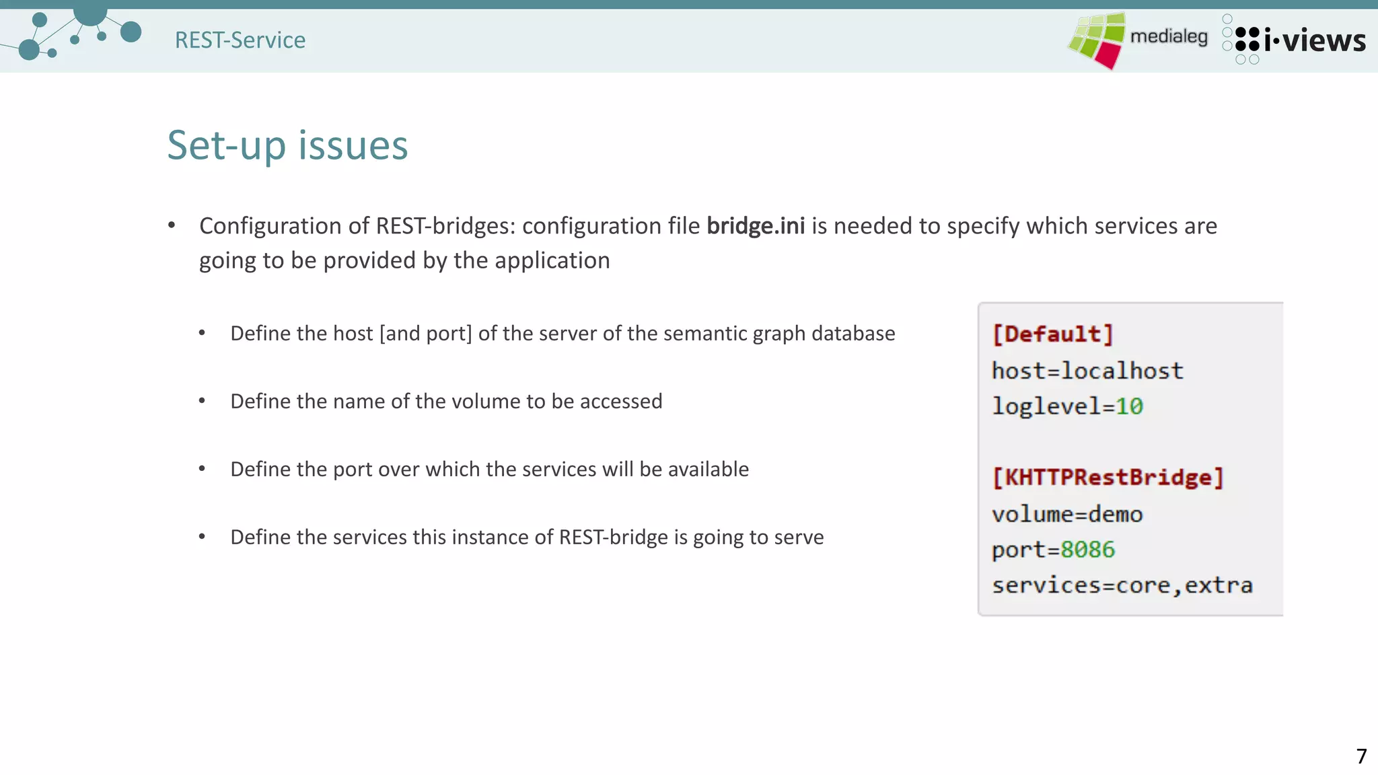Click the [Default] section header in code
Screen dimensions: 1378x775
1053,334
